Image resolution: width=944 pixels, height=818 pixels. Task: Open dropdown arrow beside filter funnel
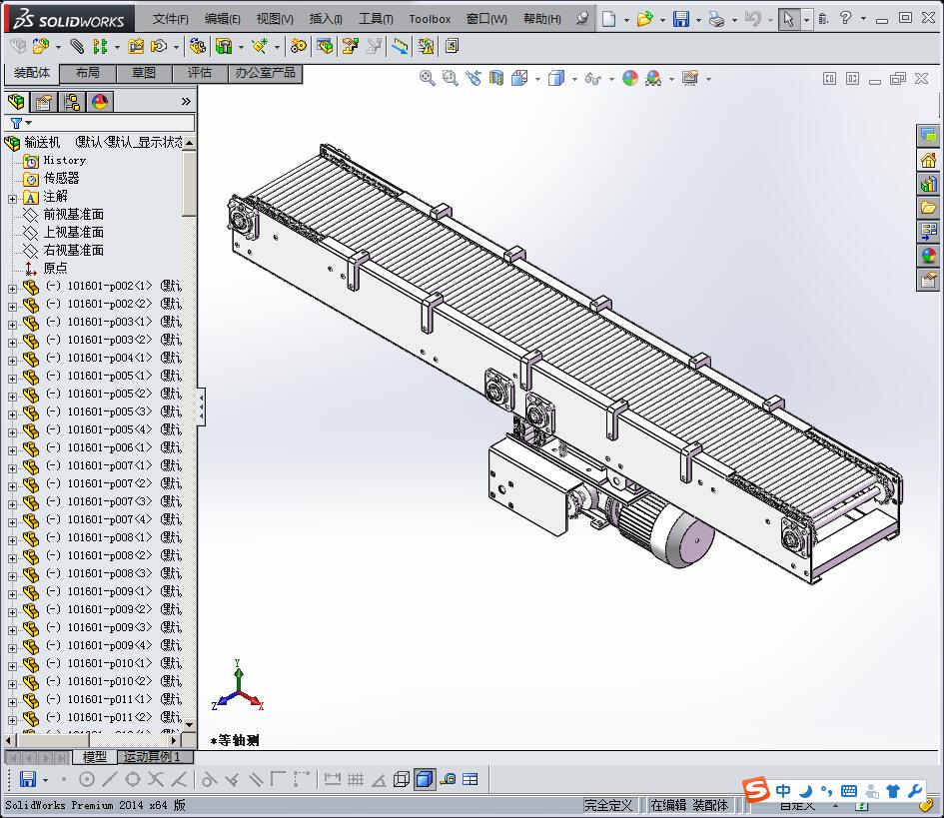point(28,123)
